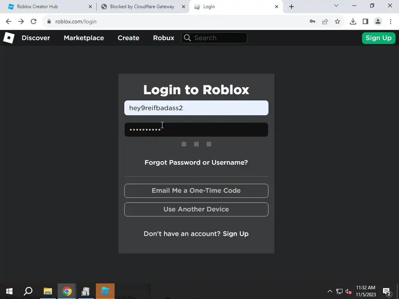
Task: Open Robux in Roblox navbar
Action: pyautogui.click(x=164, y=38)
